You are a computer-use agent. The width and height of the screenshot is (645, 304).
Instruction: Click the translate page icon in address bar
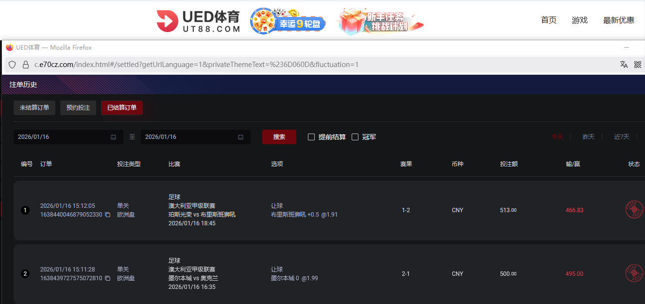coord(624,65)
